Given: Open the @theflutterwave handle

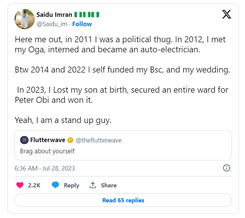Looking at the screenshot, I should tap(99, 140).
